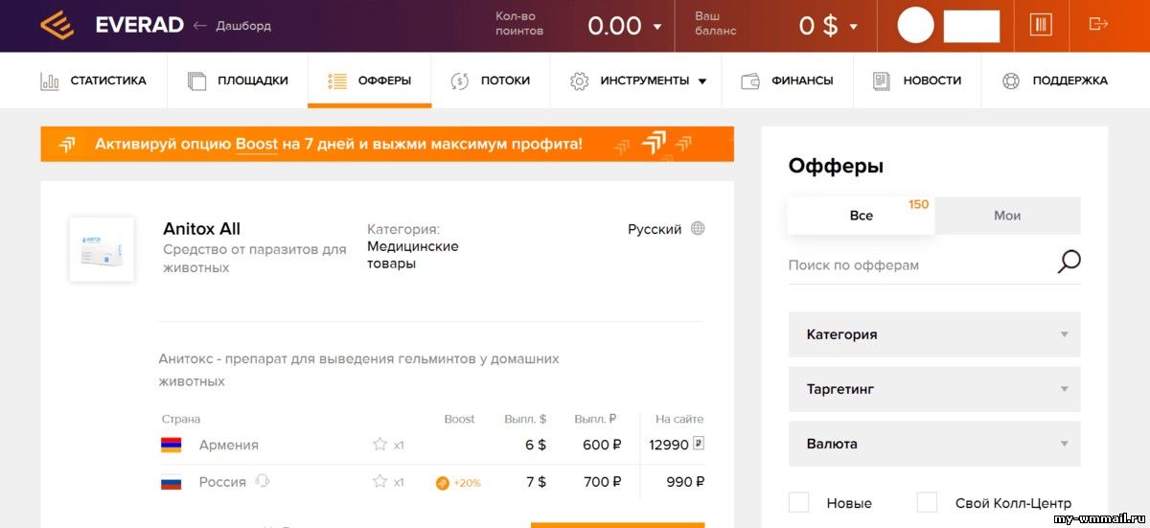The width and height of the screenshot is (1150, 528).
Task: Click the Русский language label
Action: pyautogui.click(x=655, y=229)
